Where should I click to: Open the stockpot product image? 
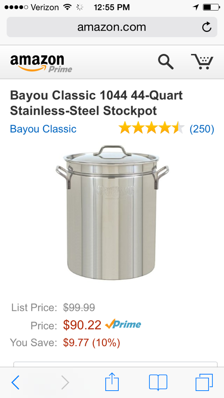(x=112, y=213)
